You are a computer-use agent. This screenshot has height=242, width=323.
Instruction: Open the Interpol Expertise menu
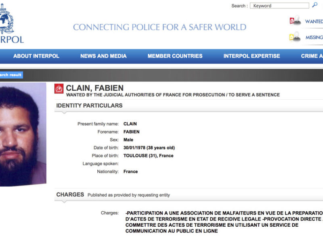[252, 56]
